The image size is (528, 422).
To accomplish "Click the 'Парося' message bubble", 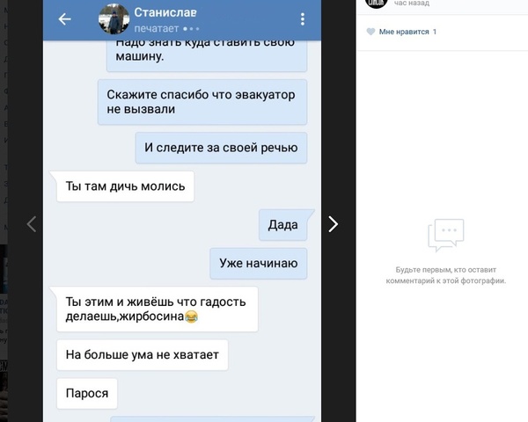I will tap(87, 393).
